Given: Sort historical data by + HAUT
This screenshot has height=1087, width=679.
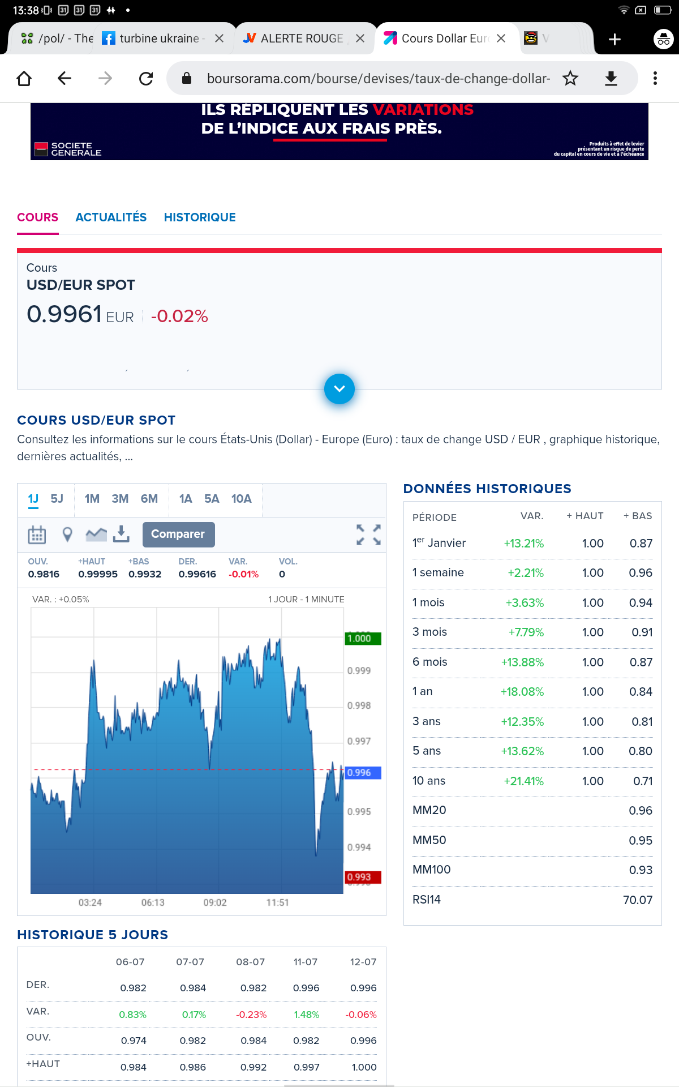Looking at the screenshot, I should pos(585,516).
